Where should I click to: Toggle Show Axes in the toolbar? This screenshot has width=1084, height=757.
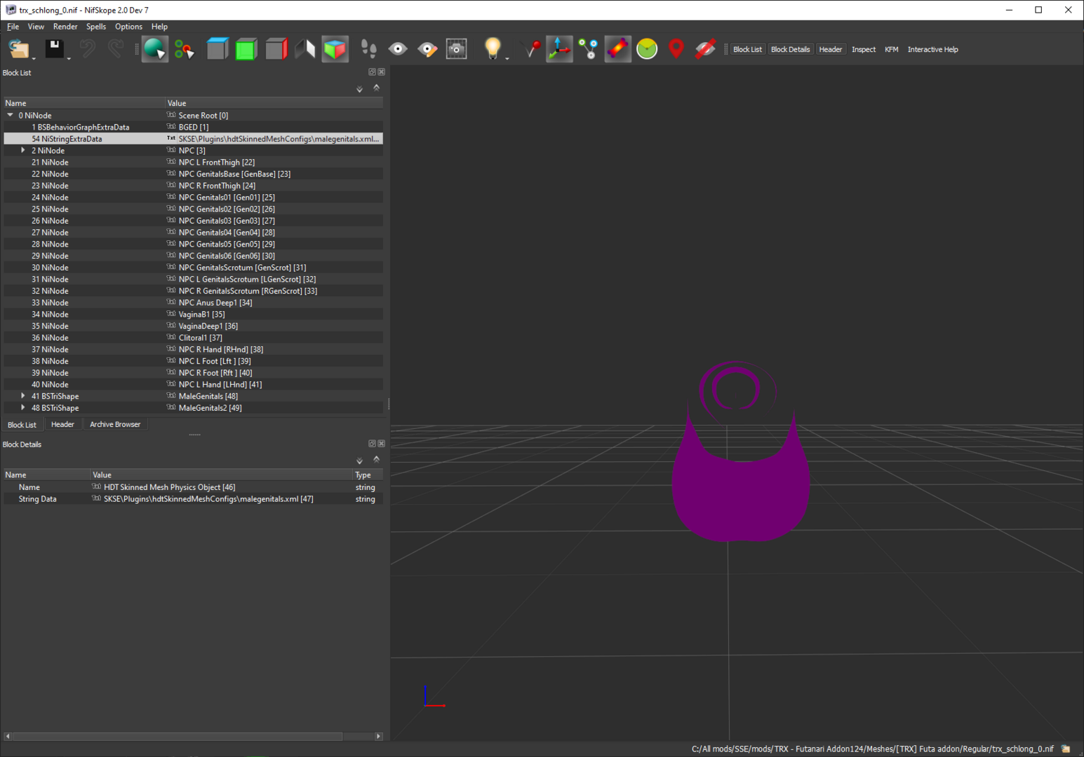(559, 49)
